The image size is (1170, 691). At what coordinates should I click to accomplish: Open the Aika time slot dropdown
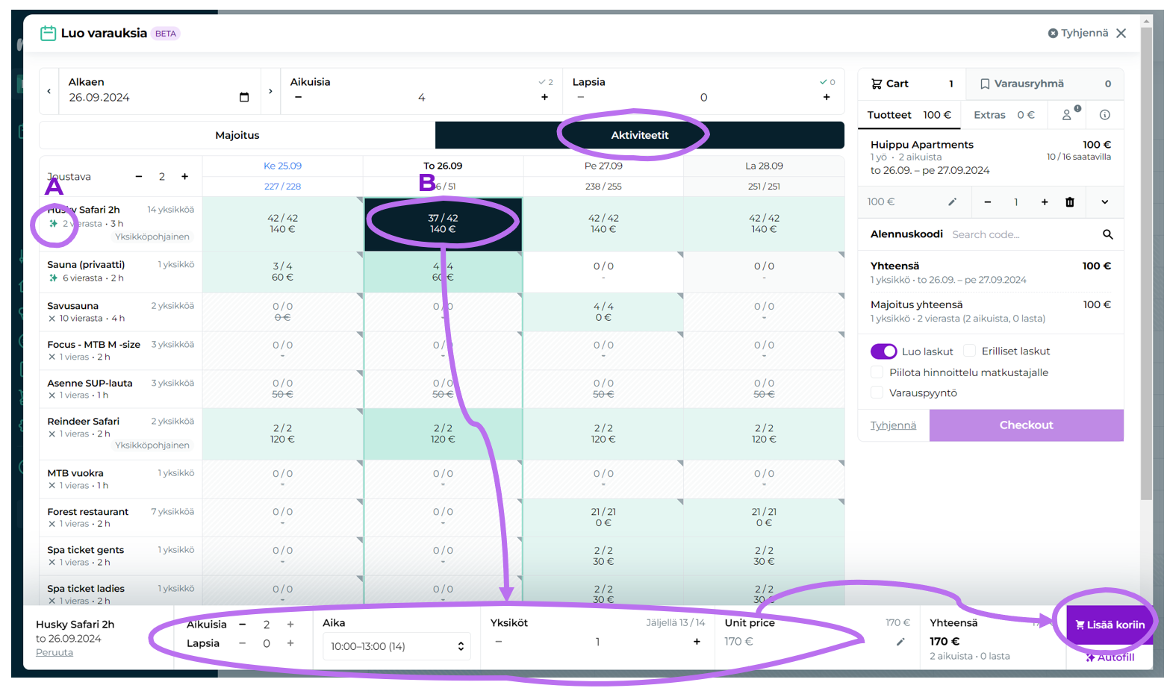[x=396, y=646]
